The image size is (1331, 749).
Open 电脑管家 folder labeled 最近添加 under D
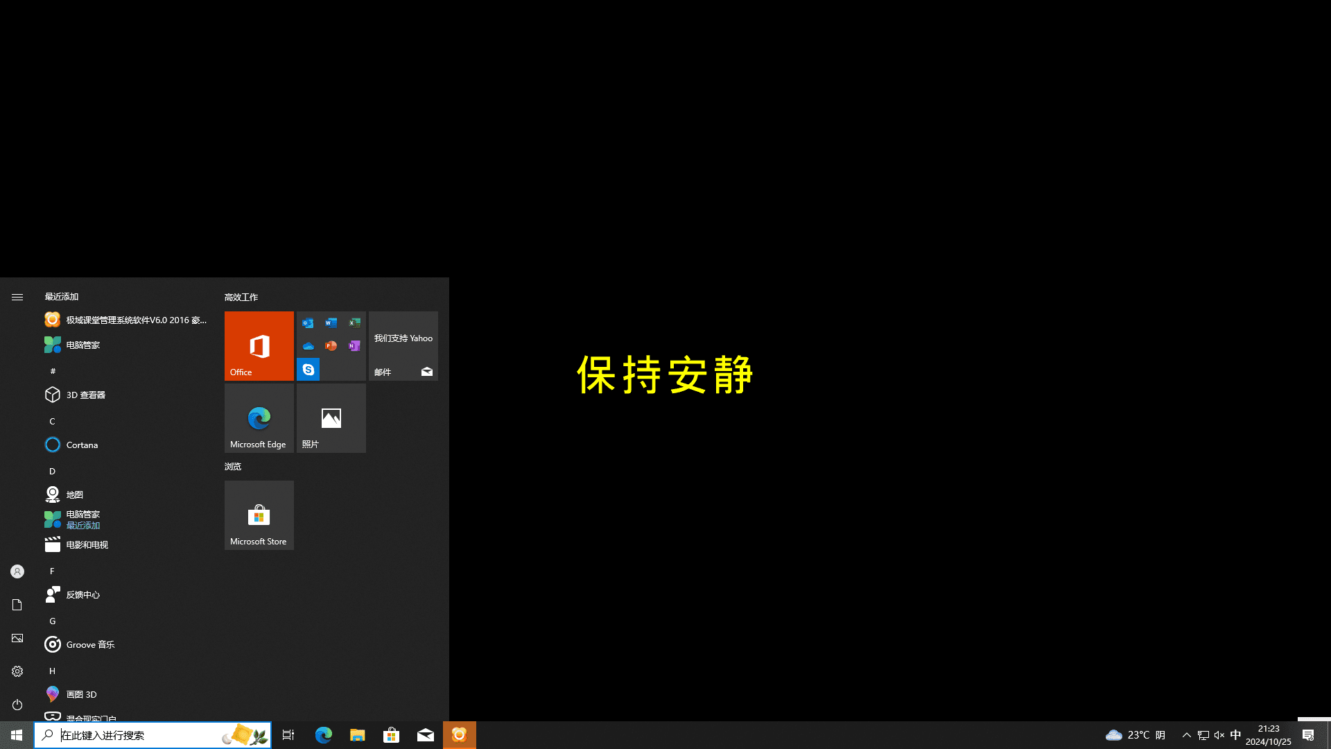click(x=126, y=519)
